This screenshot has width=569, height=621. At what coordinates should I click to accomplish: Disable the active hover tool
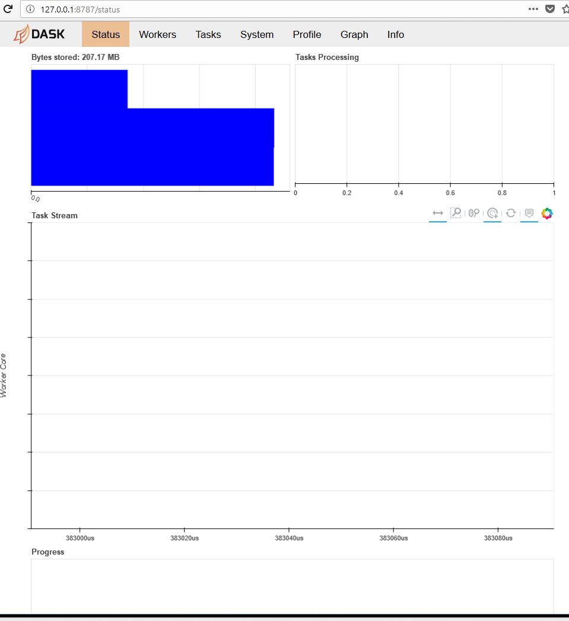[529, 212]
